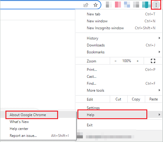
Task: Click the share page icon in address bar
Action: click(86, 5)
